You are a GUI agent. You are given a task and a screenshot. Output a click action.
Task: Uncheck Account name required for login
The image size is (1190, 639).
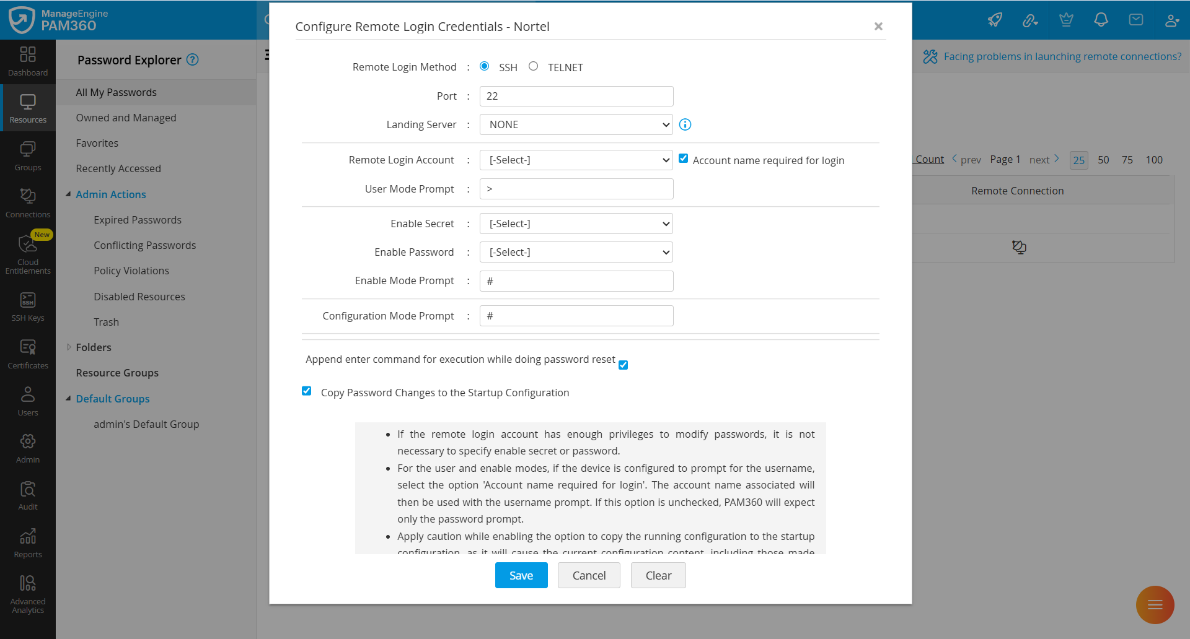pos(684,158)
